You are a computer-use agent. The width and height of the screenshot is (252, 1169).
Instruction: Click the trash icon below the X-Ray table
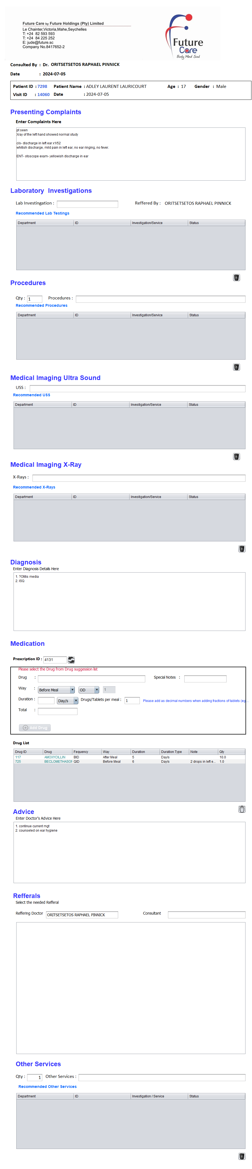(x=242, y=549)
